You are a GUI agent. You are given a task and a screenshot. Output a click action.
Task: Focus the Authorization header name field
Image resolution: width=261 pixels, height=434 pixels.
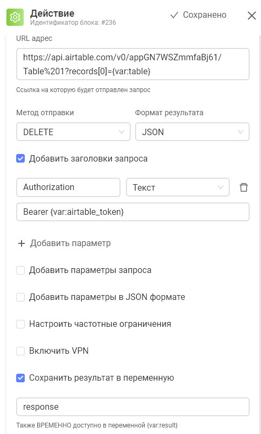[68, 187]
